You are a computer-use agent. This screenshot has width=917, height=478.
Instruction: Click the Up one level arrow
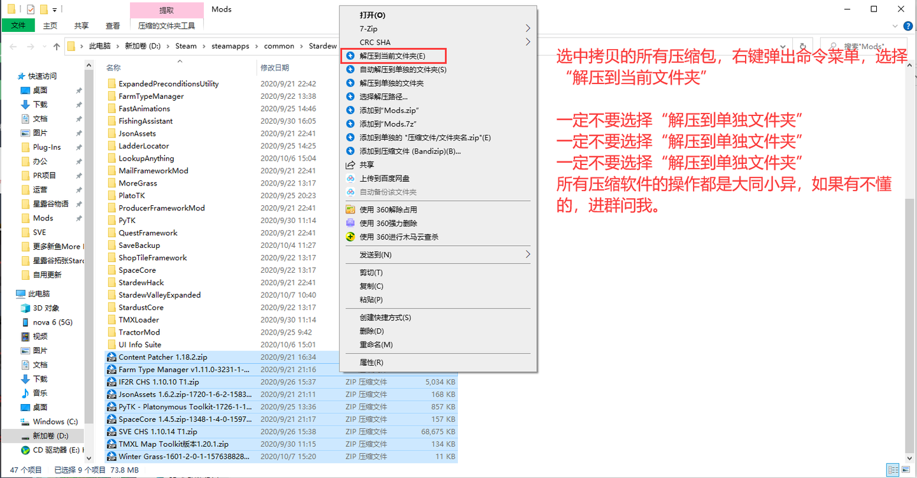coord(57,46)
